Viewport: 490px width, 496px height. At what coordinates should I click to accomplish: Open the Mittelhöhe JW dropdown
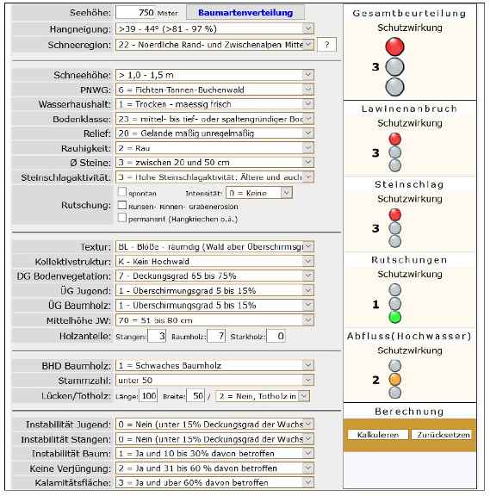(x=214, y=320)
